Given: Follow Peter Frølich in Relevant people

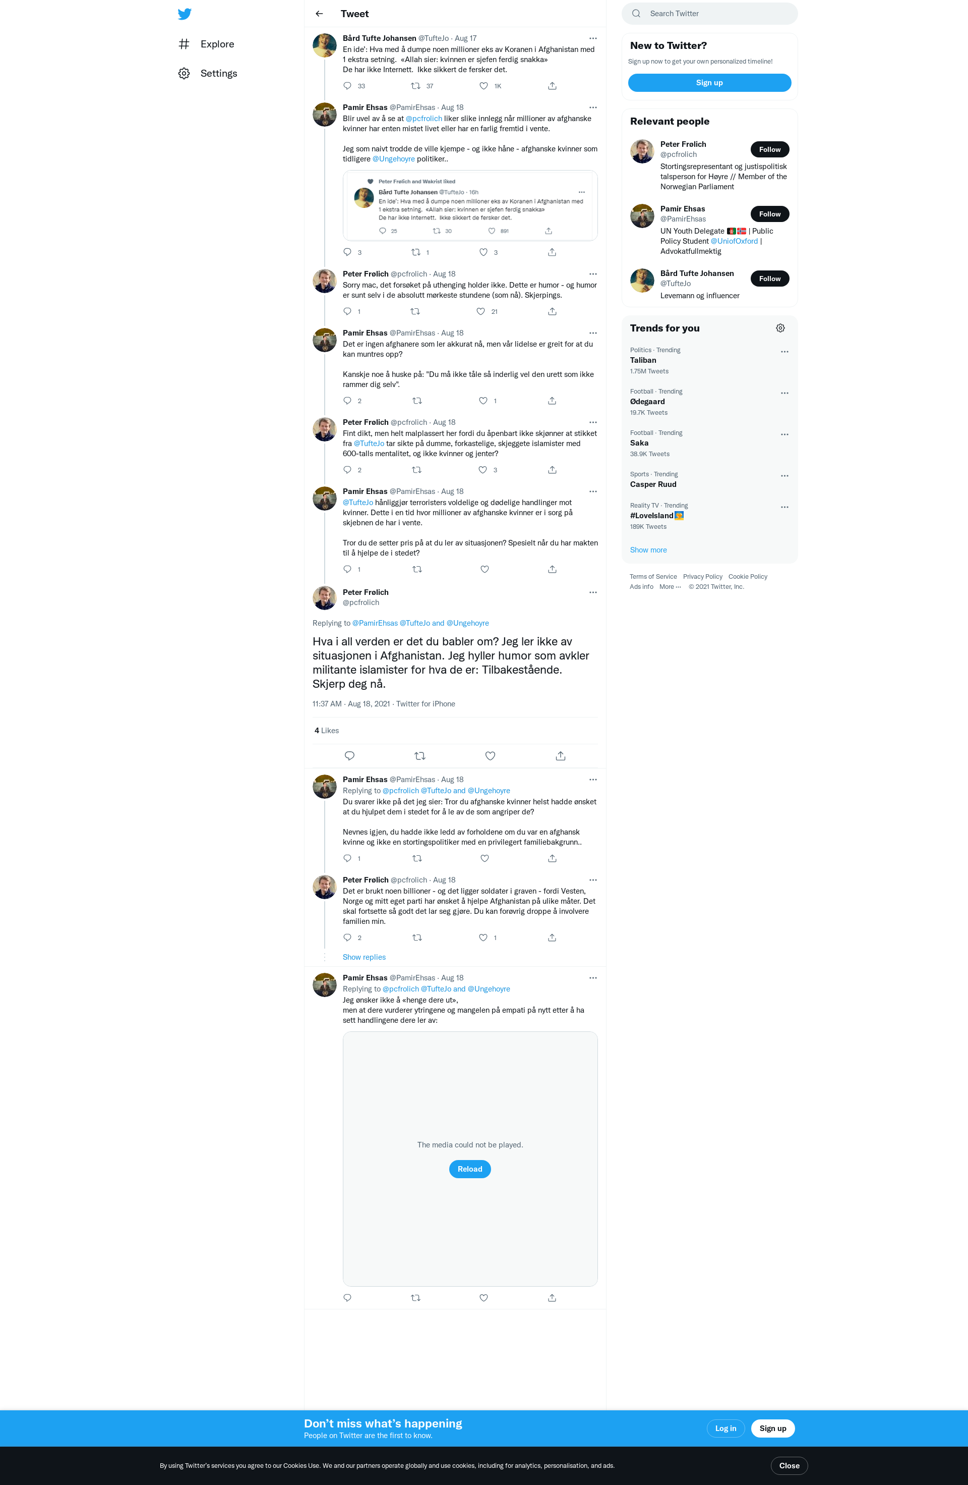Looking at the screenshot, I should (770, 150).
